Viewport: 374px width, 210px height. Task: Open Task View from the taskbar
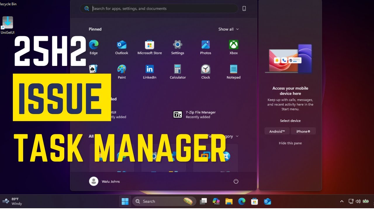(x=203, y=201)
